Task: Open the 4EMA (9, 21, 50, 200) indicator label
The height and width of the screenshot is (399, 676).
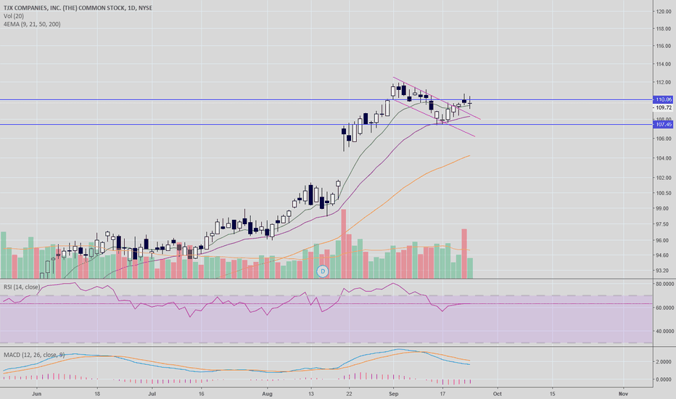Action: click(32, 24)
